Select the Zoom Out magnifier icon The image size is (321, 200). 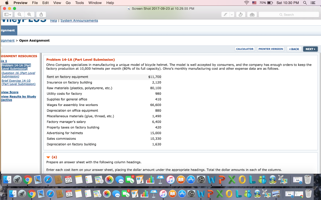19,14
